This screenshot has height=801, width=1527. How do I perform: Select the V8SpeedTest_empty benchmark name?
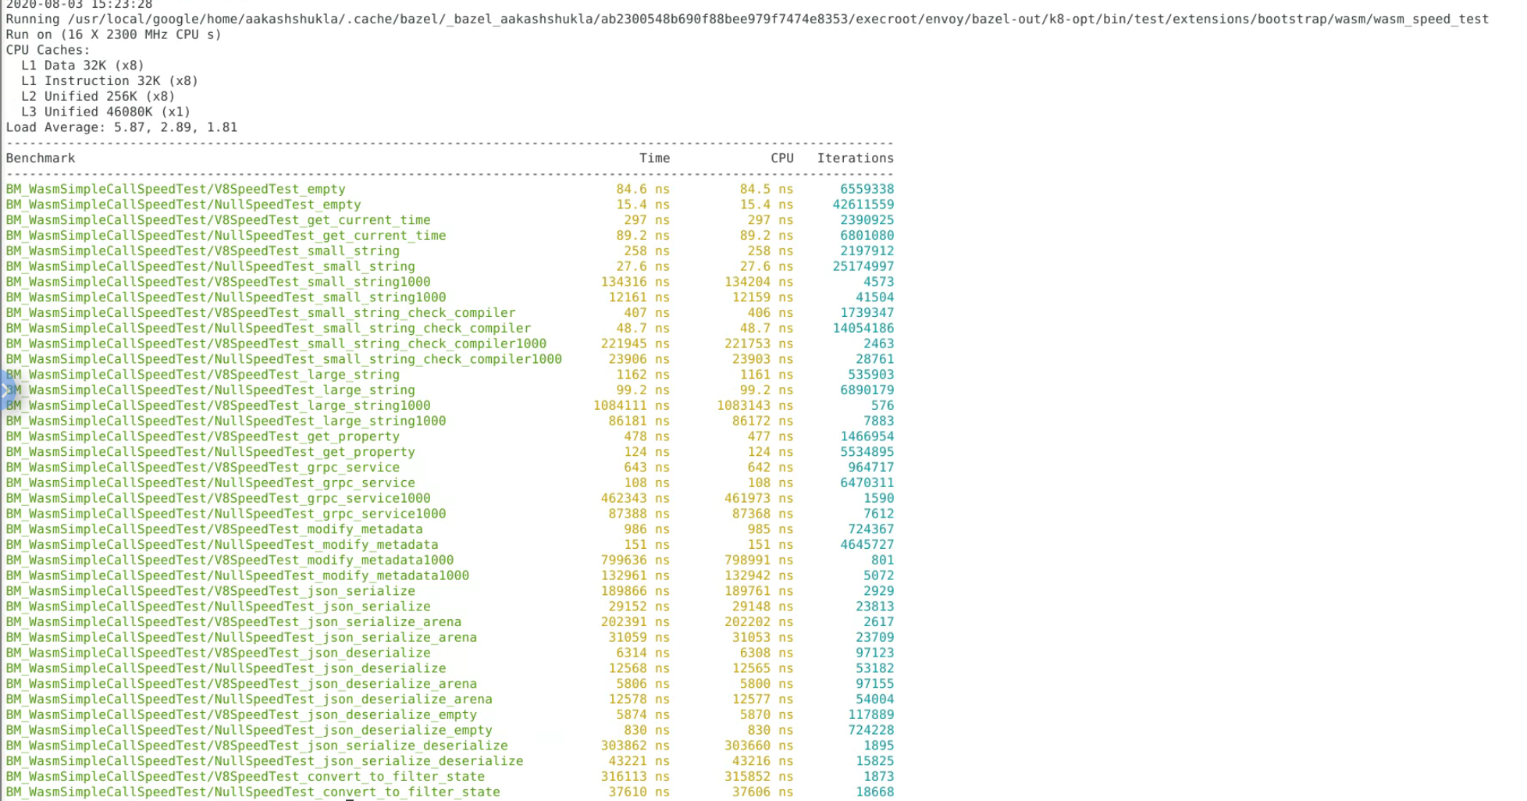tap(176, 189)
